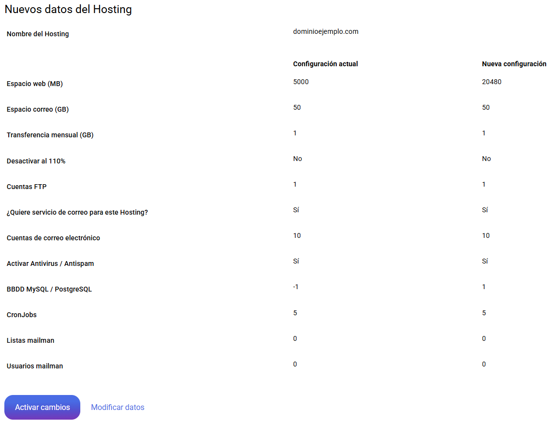Click the mail service question label
550x424 pixels.
point(77,212)
